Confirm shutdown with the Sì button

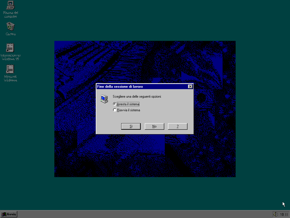pos(131,126)
